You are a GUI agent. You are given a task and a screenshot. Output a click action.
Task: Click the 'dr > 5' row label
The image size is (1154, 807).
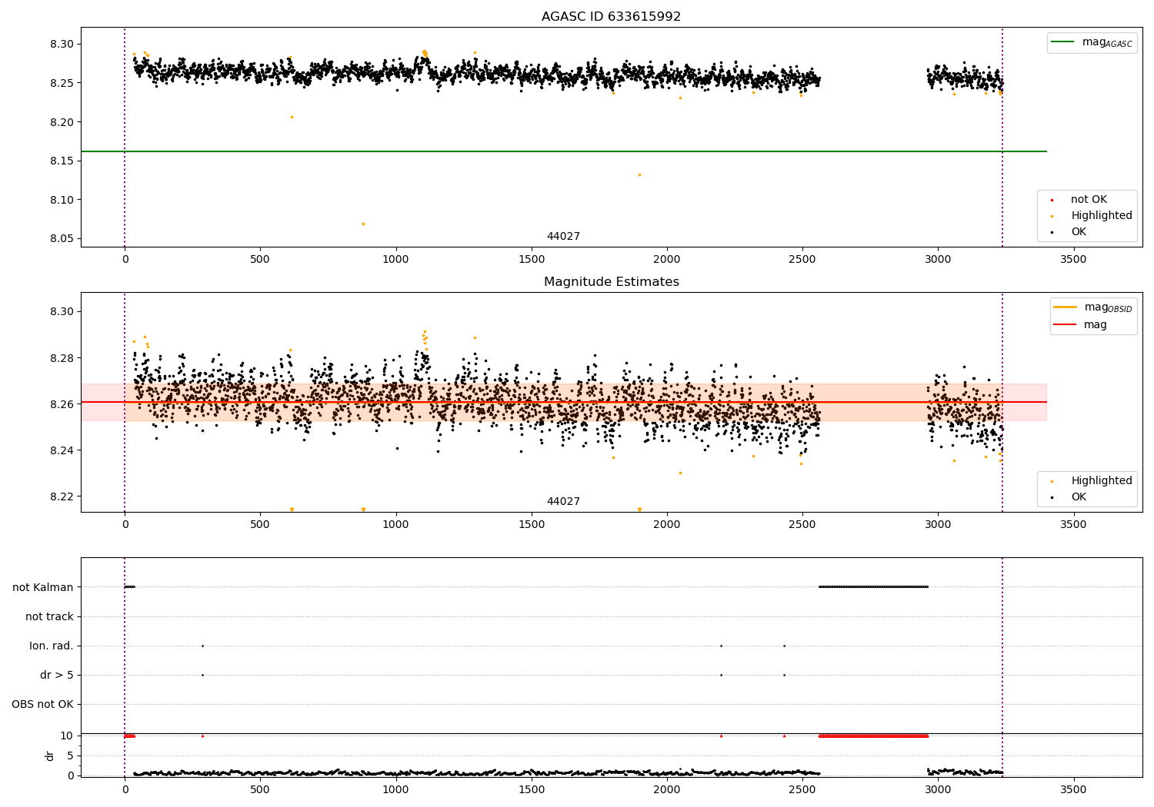pos(57,675)
